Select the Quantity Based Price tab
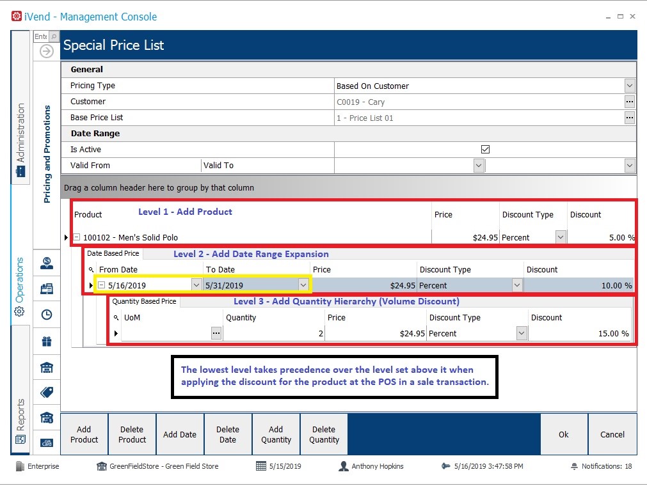Viewport: 647px width, 486px height. [144, 301]
